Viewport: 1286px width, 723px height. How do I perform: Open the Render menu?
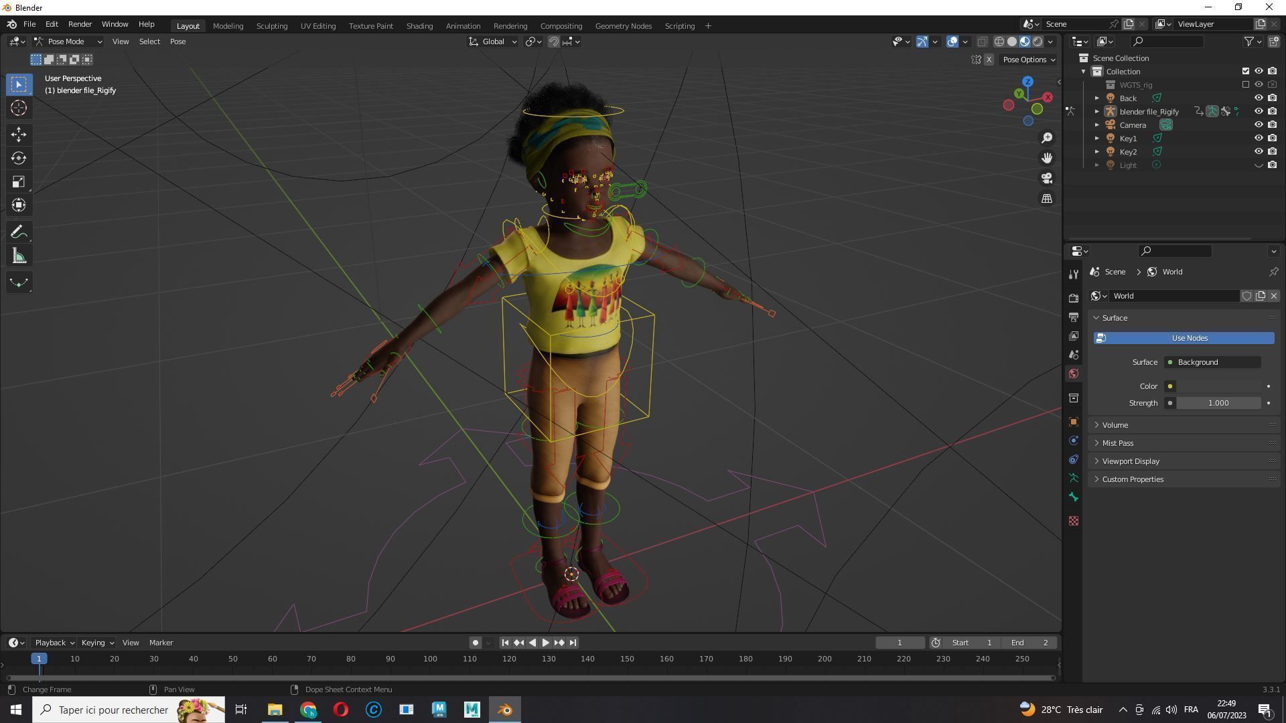pyautogui.click(x=80, y=24)
